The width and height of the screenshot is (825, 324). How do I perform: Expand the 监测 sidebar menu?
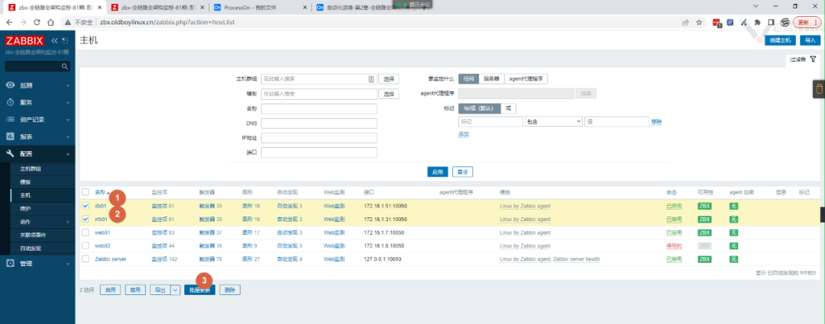tap(69, 85)
